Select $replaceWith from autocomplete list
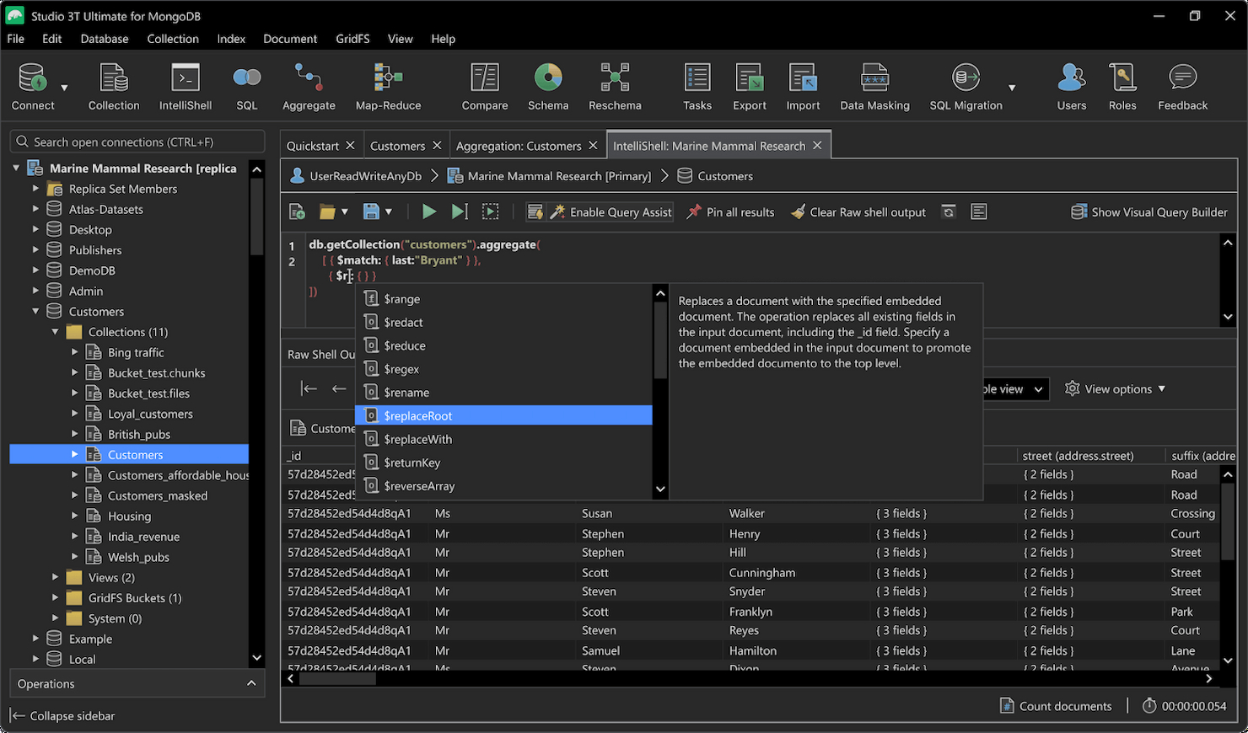The height and width of the screenshot is (733, 1248). [x=417, y=438]
